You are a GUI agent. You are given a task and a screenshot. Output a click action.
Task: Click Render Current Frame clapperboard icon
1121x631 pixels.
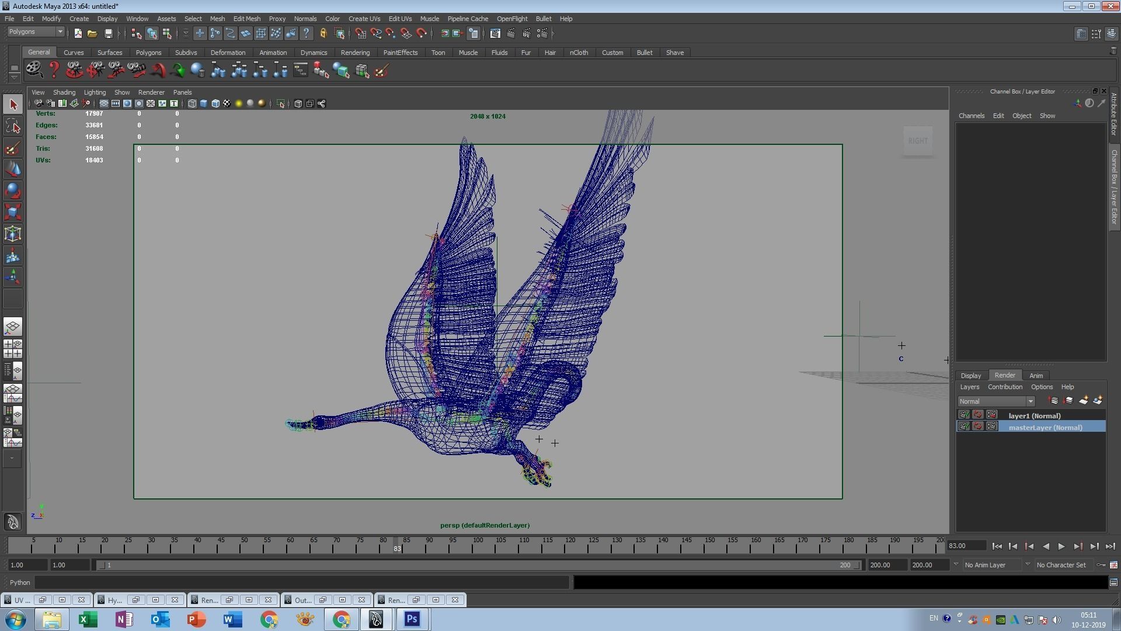tap(511, 33)
